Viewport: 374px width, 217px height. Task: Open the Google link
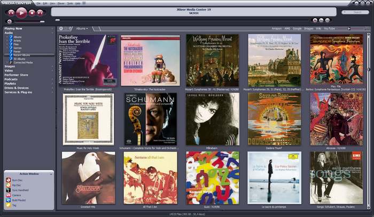297,29
